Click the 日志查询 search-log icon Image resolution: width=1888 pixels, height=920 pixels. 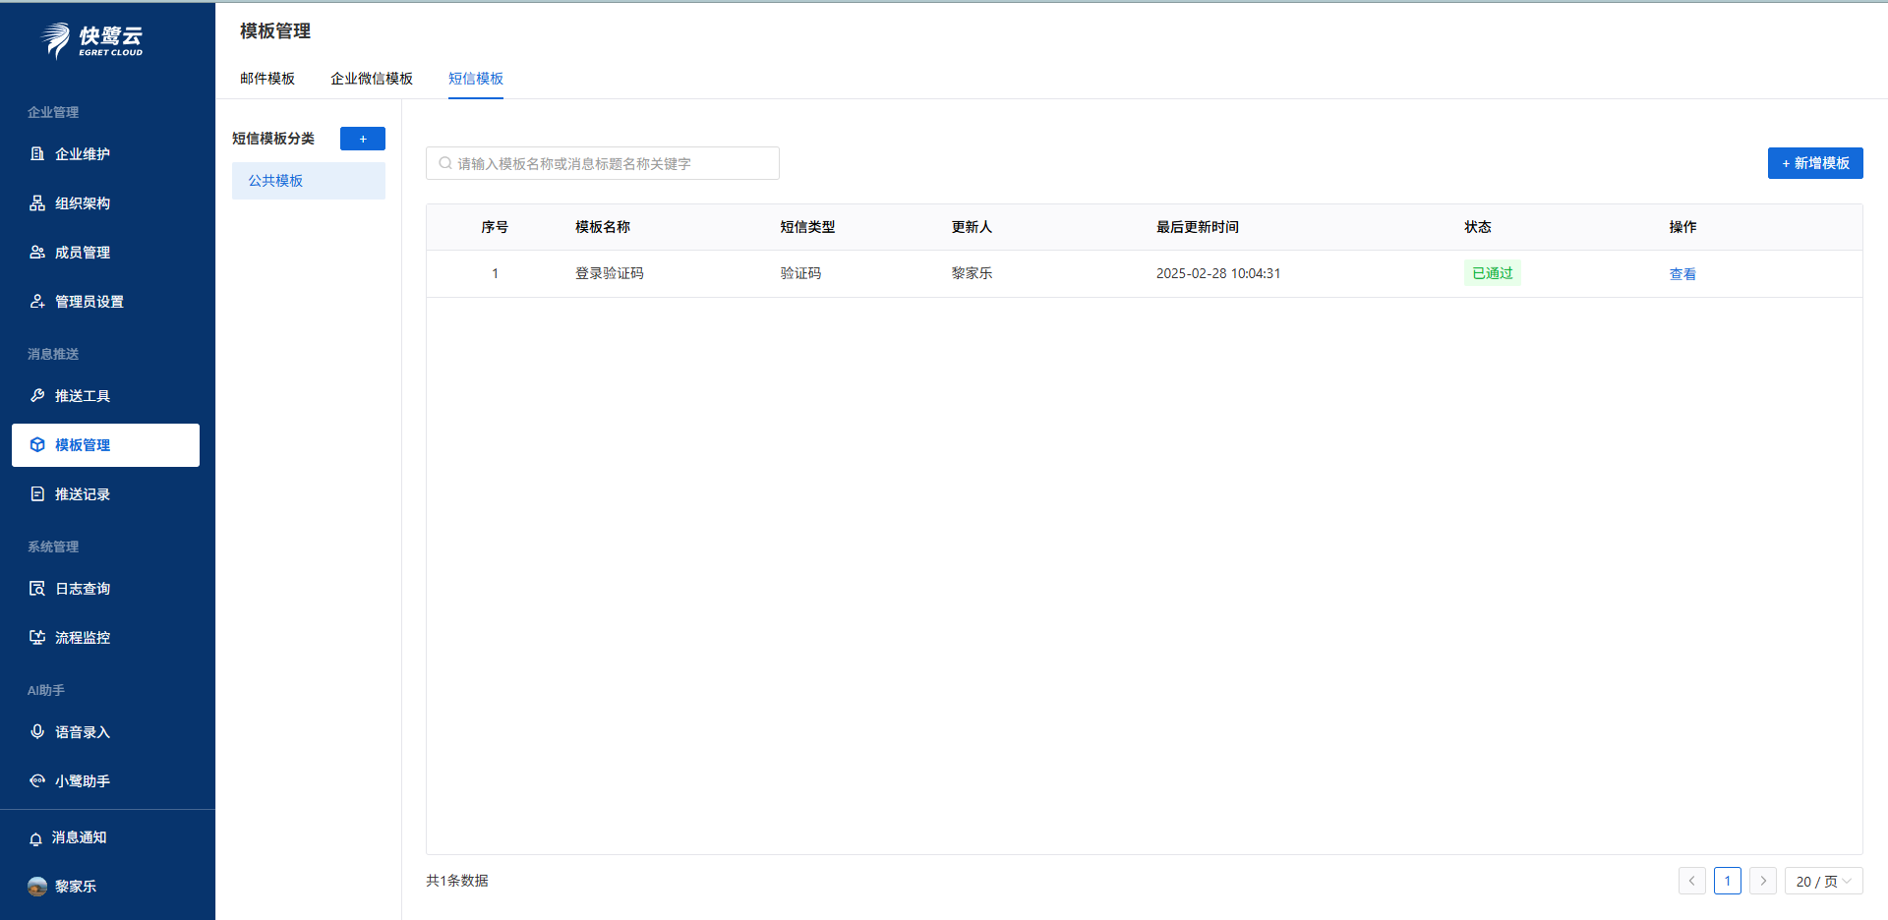(x=37, y=589)
